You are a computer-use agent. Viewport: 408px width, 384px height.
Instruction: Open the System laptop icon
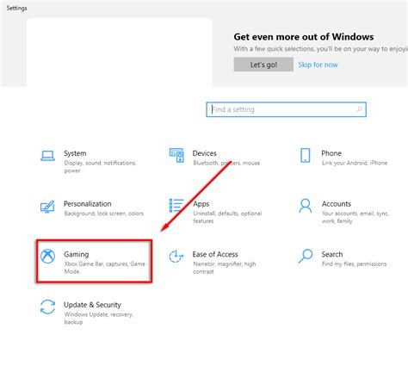[47, 156]
